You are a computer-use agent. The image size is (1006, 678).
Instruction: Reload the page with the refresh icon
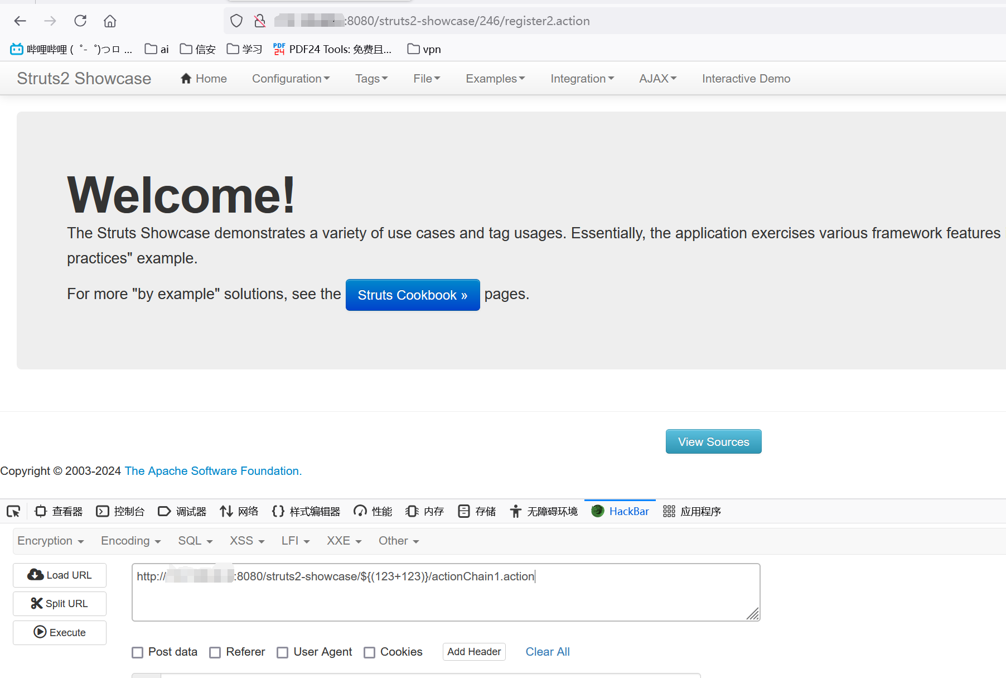coord(80,21)
